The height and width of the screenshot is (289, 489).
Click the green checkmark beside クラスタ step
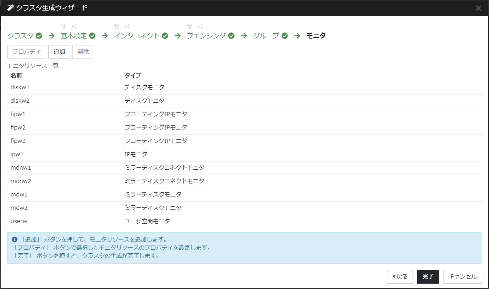38,36
